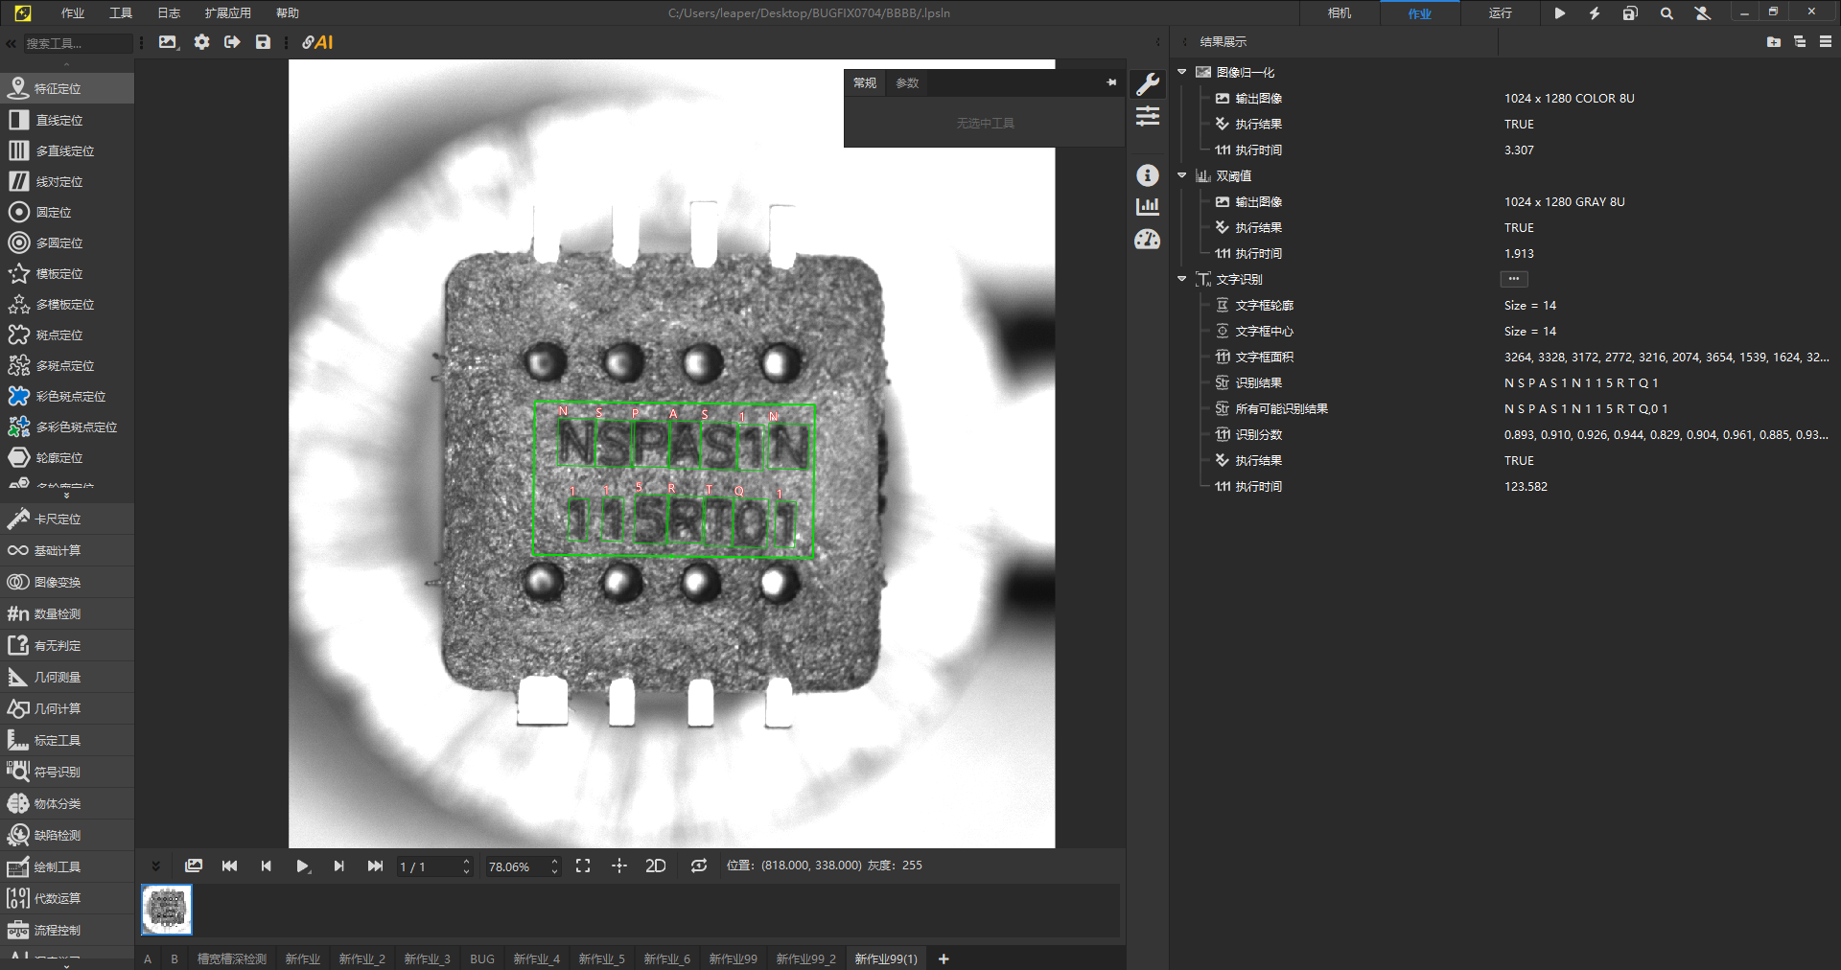Collapse the 图像归一化 result node

[1182, 72]
